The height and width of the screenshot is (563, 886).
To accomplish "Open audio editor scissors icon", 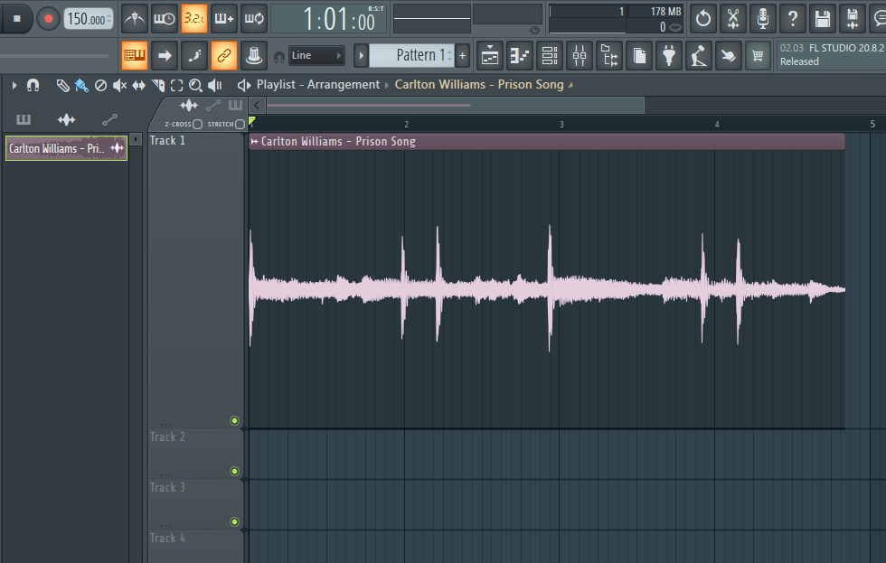I will point(733,19).
